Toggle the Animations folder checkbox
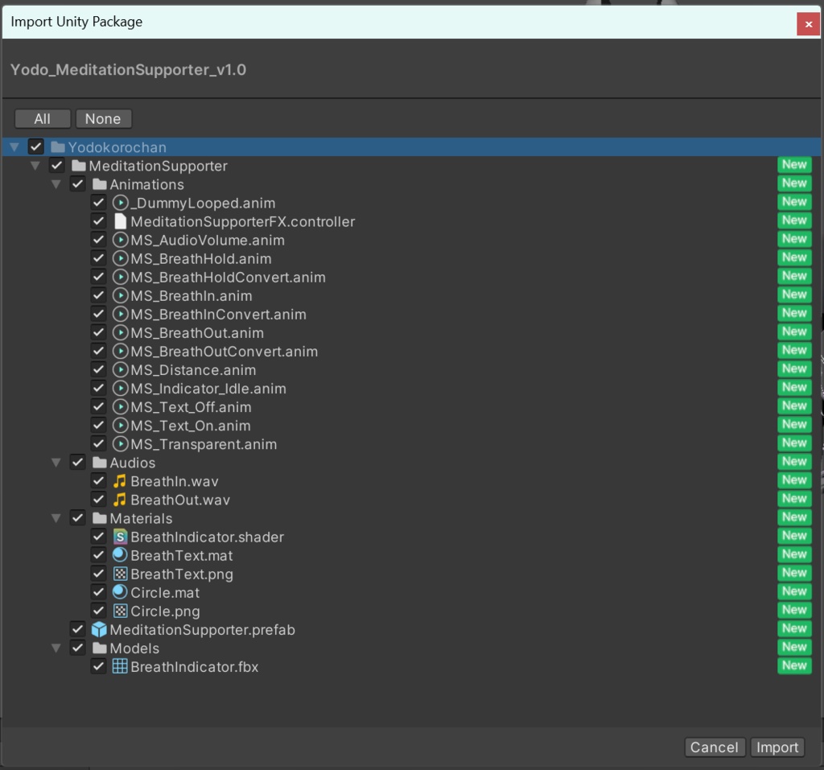 click(78, 184)
